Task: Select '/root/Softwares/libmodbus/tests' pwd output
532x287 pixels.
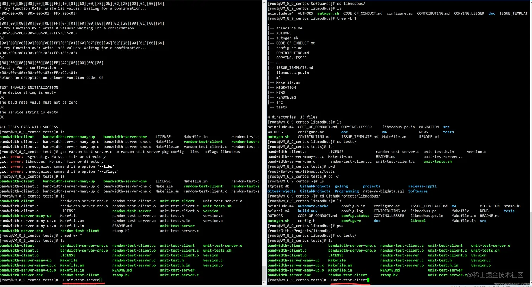Action: click(301, 172)
